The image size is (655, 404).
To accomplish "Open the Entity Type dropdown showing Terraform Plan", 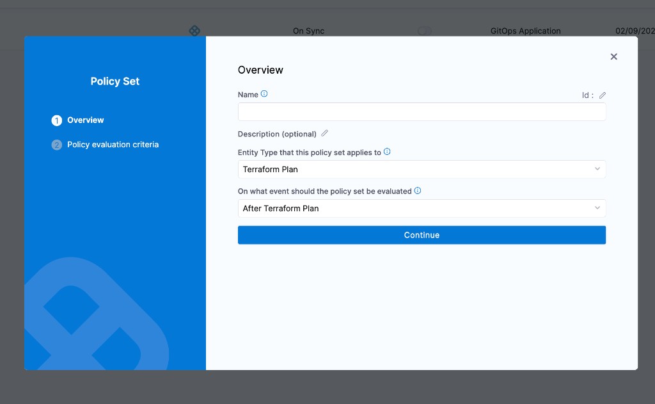I will 422,169.
